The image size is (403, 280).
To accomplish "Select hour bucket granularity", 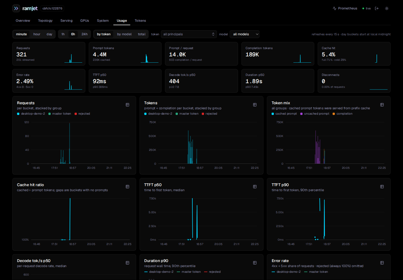I will 37,34.
